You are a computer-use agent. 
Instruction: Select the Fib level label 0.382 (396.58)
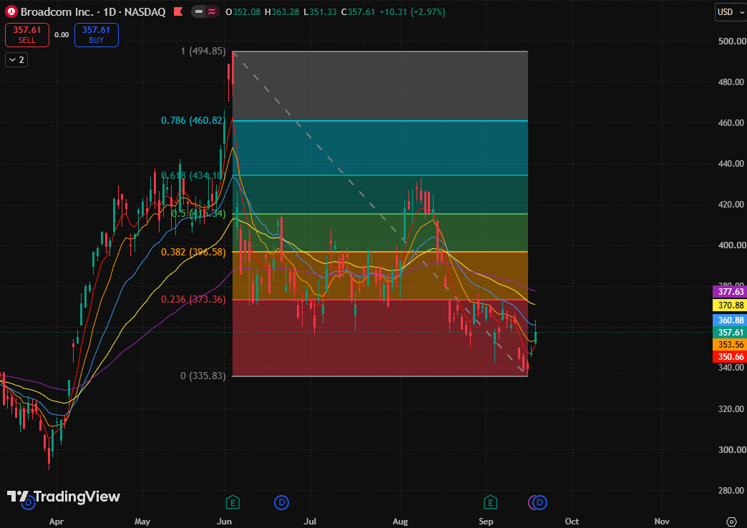coord(193,252)
